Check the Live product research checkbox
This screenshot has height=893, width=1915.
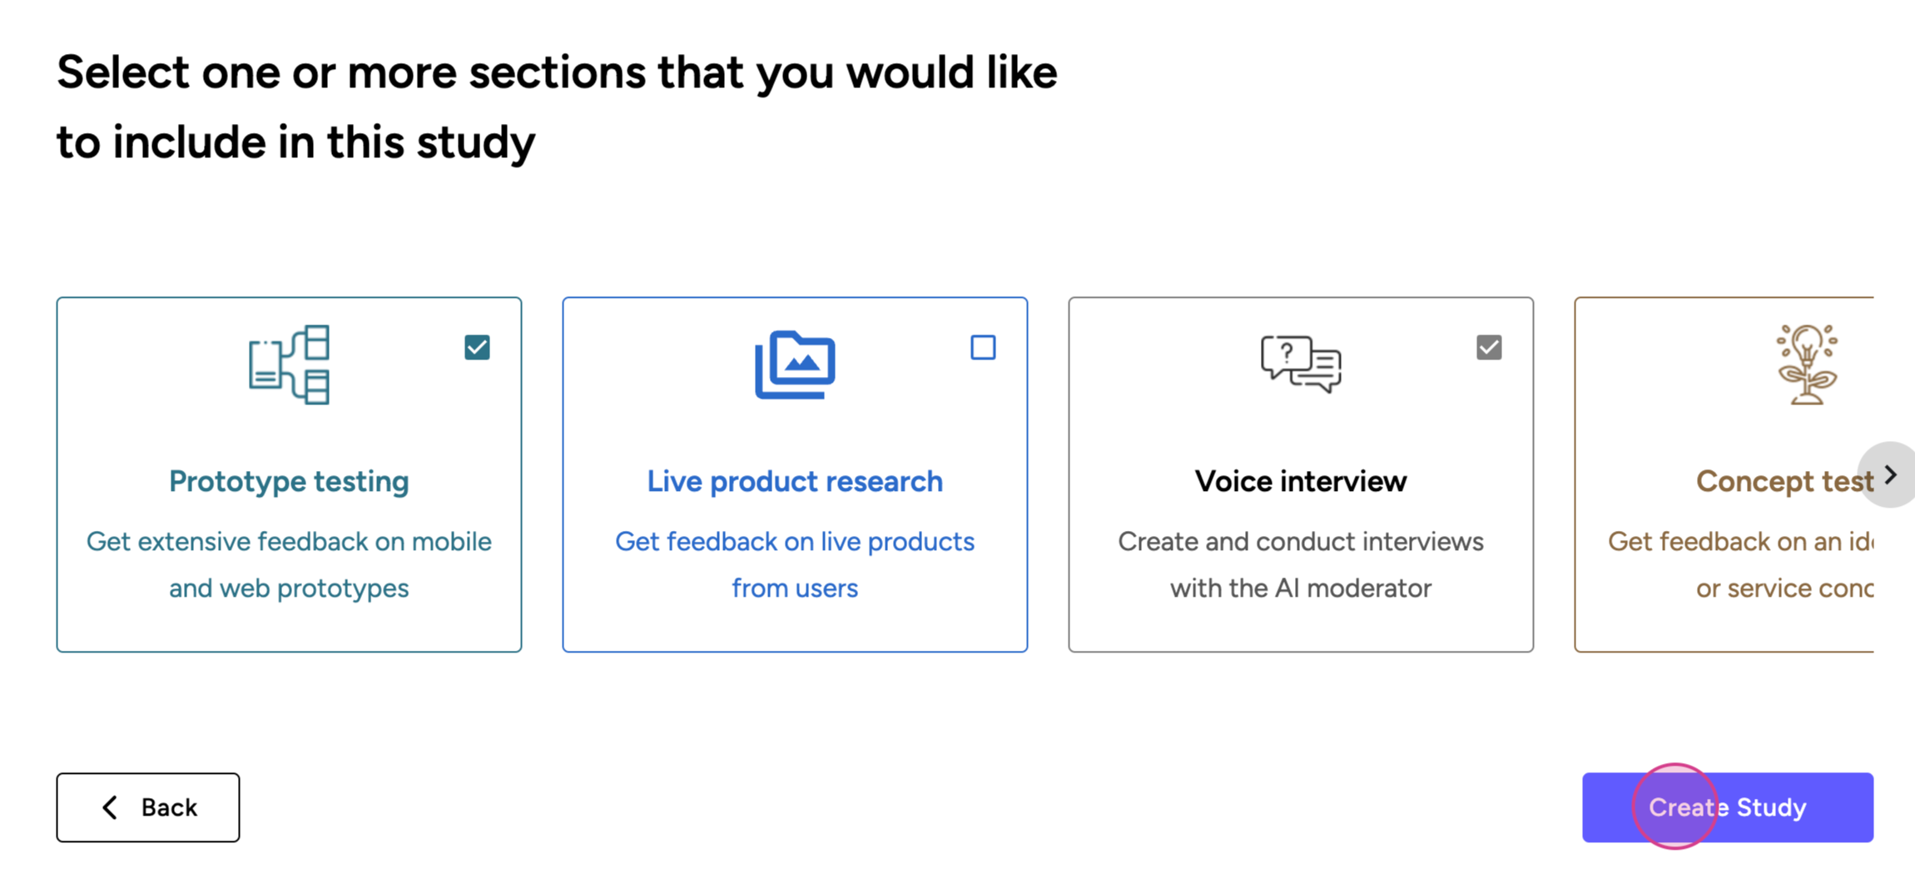(983, 347)
